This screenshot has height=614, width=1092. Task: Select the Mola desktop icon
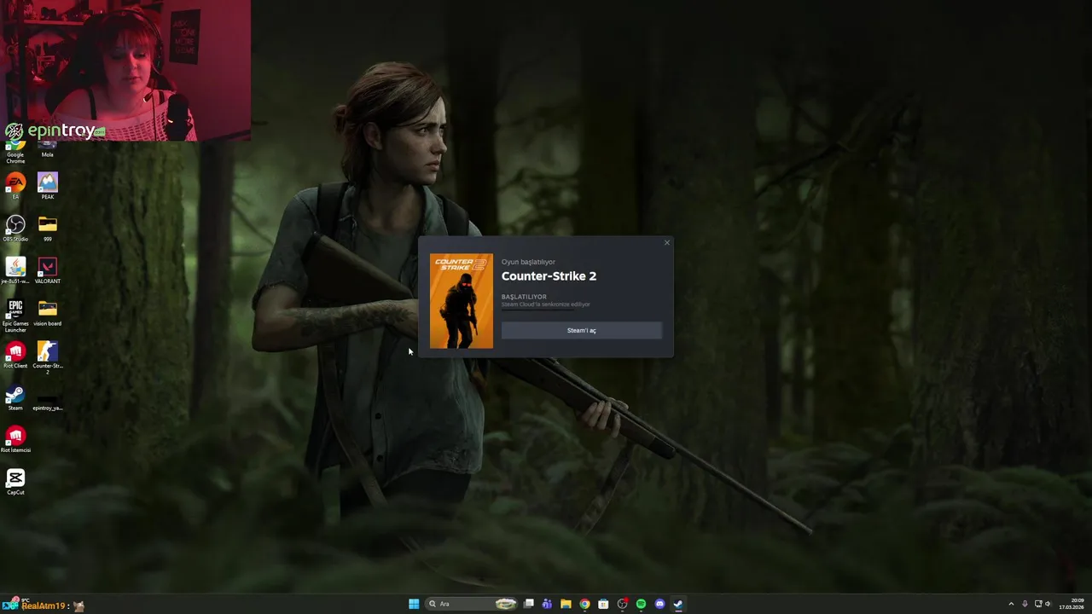click(48, 150)
